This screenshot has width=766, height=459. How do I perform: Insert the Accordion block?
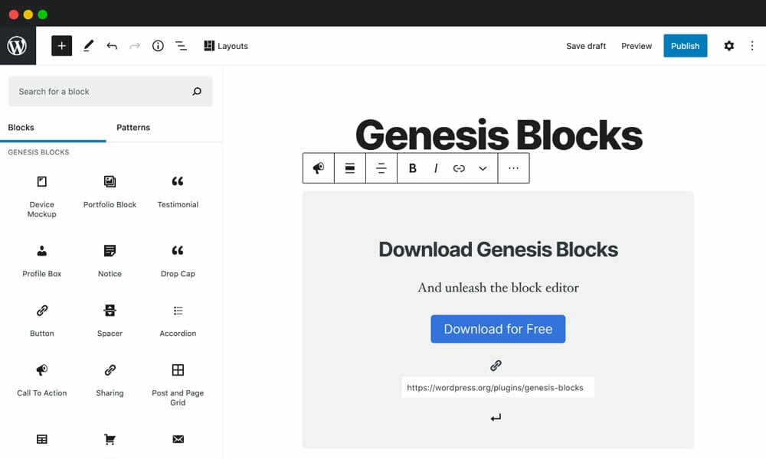pyautogui.click(x=178, y=321)
